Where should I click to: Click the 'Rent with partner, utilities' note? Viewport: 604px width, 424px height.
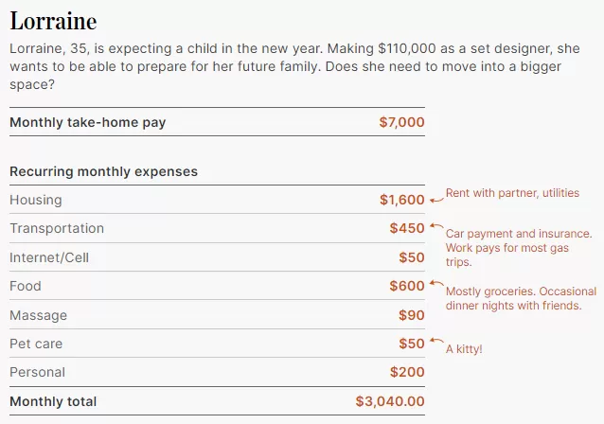click(x=512, y=193)
